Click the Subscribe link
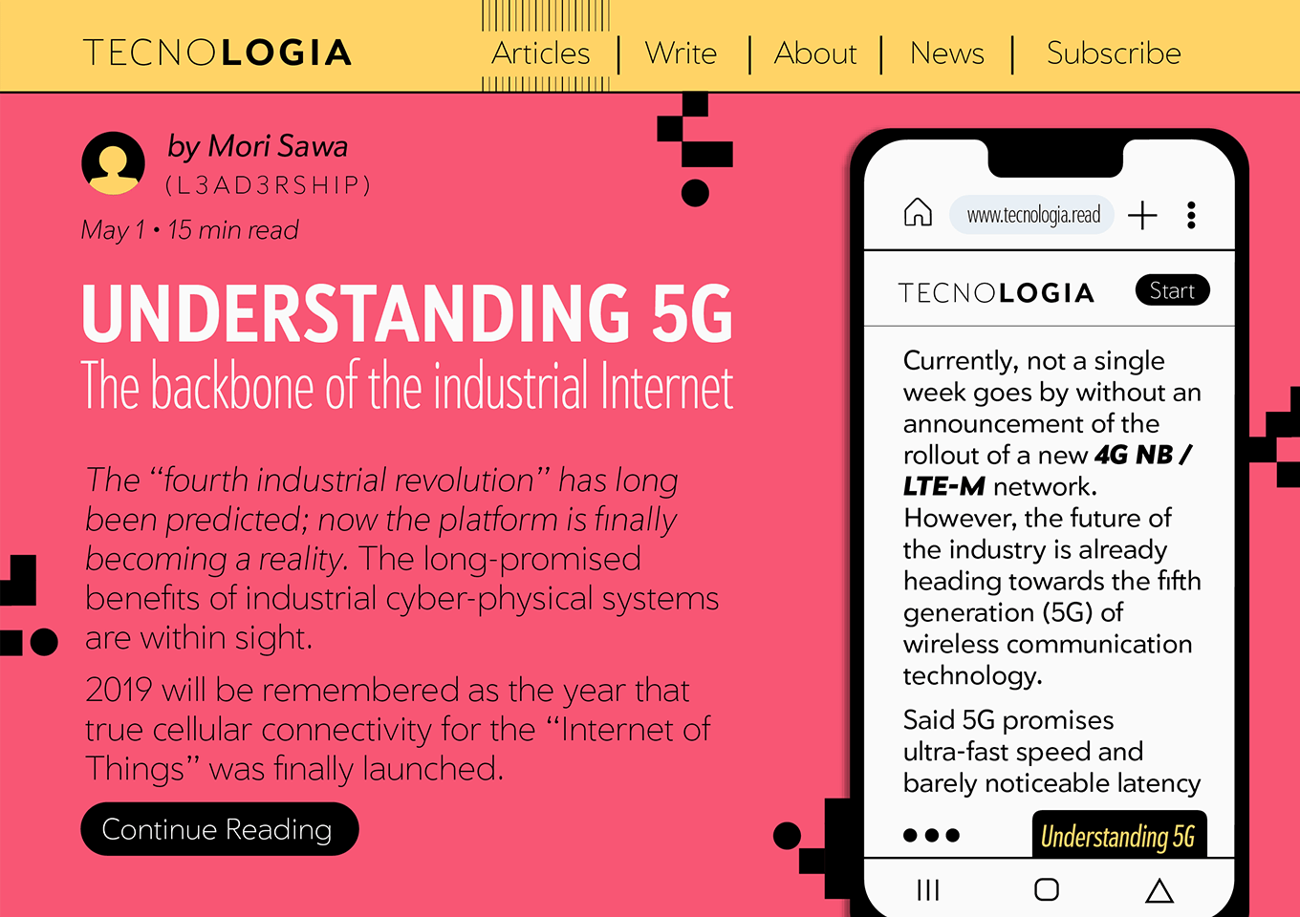Viewport: 1300px width, 917px height. tap(1114, 53)
